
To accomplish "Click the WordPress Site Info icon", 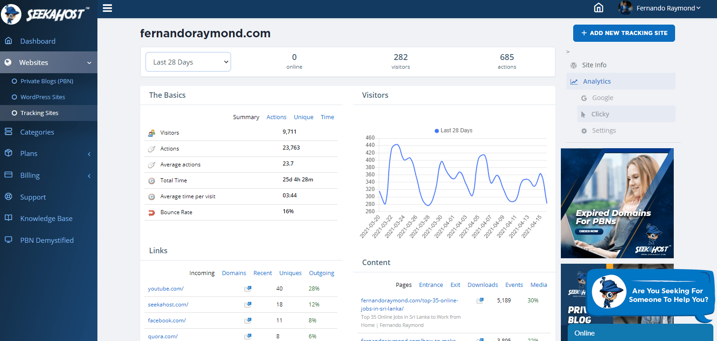I will [574, 65].
